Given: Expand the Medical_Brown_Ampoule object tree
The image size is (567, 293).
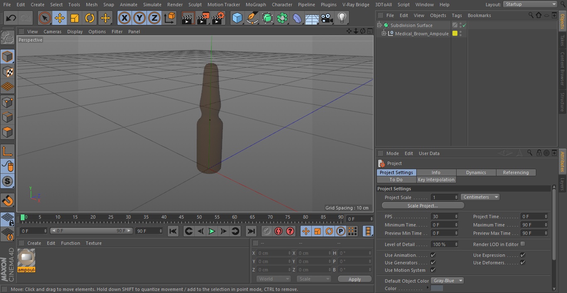Looking at the screenshot, I should pos(384,34).
